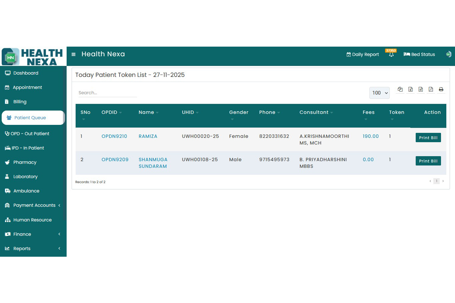Print Bill for SHANMUGA SUNDARAM
Screen dimensions: 455x303
point(428,161)
